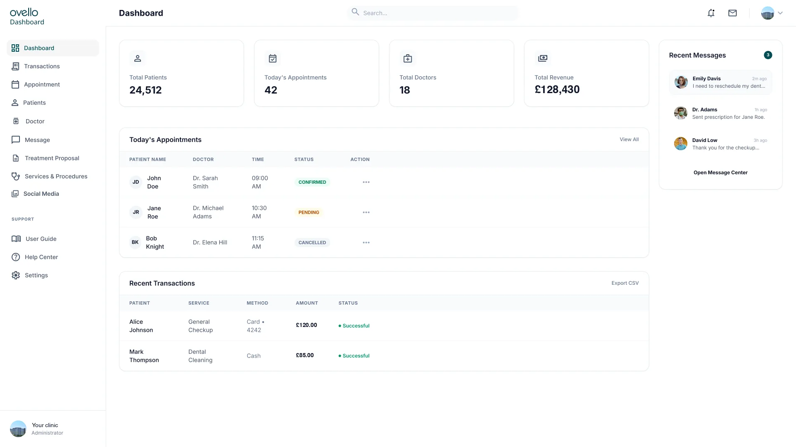The image size is (796, 447).
Task: Click the Doctor badge icon in sidebar
Action: click(16, 121)
